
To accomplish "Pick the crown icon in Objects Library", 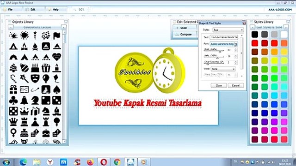I will click(x=24, y=111).
